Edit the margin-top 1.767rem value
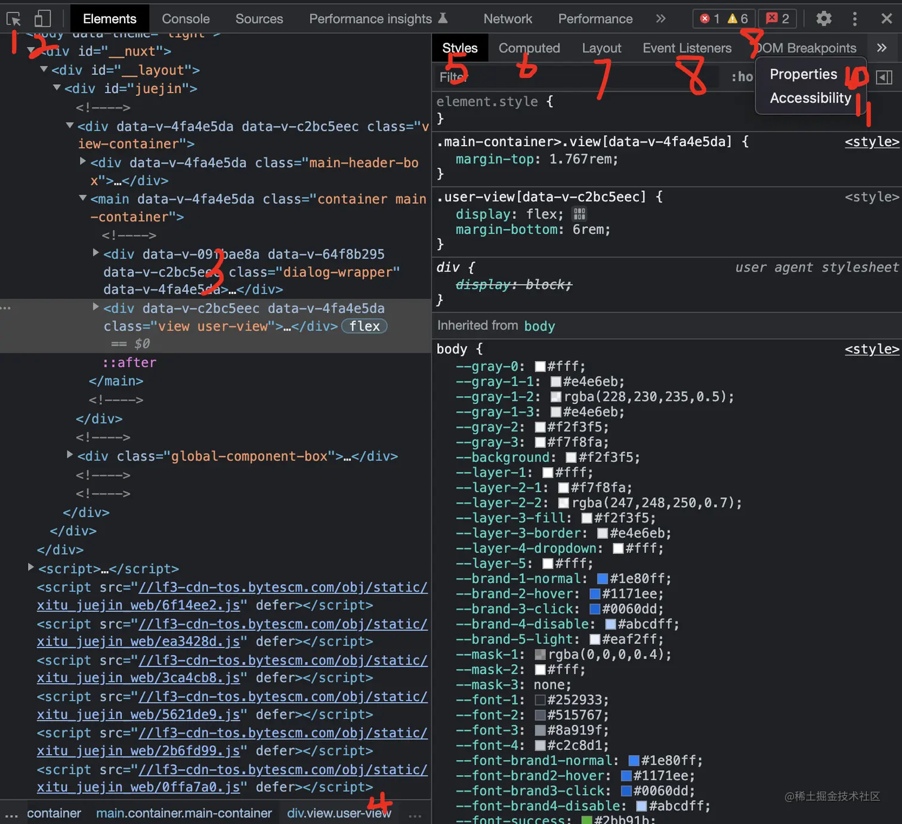The height and width of the screenshot is (824, 902). click(581, 159)
